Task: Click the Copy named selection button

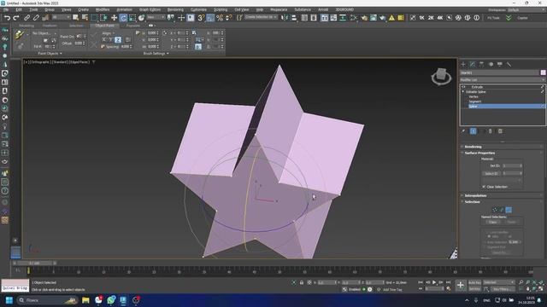Action: (x=492, y=222)
